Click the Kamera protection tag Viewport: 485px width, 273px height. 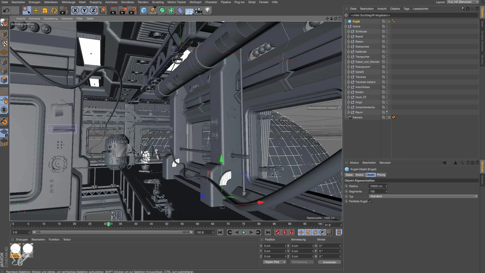pyautogui.click(x=394, y=117)
